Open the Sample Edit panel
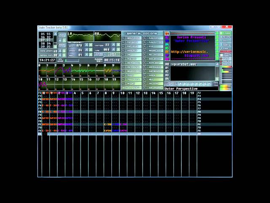270x203 pixels. 155,67
